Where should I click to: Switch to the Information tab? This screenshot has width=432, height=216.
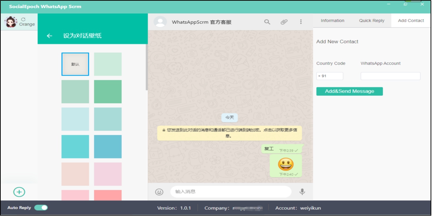[332, 21]
